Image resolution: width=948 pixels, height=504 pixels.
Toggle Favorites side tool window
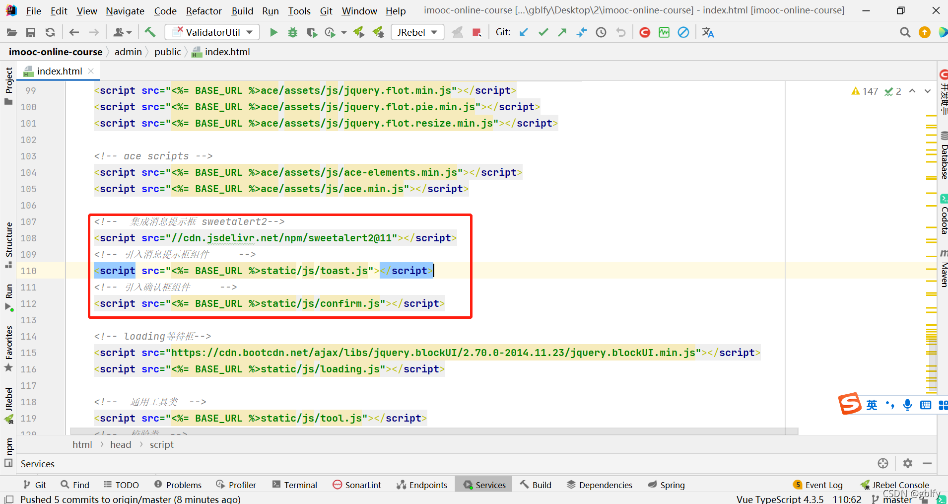[x=8, y=349]
